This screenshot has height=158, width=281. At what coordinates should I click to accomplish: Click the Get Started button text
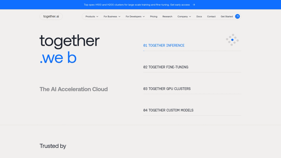(226, 17)
